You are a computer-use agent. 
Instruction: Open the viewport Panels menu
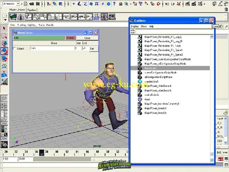point(50,25)
